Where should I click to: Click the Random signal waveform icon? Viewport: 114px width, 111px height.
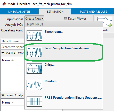34,85
